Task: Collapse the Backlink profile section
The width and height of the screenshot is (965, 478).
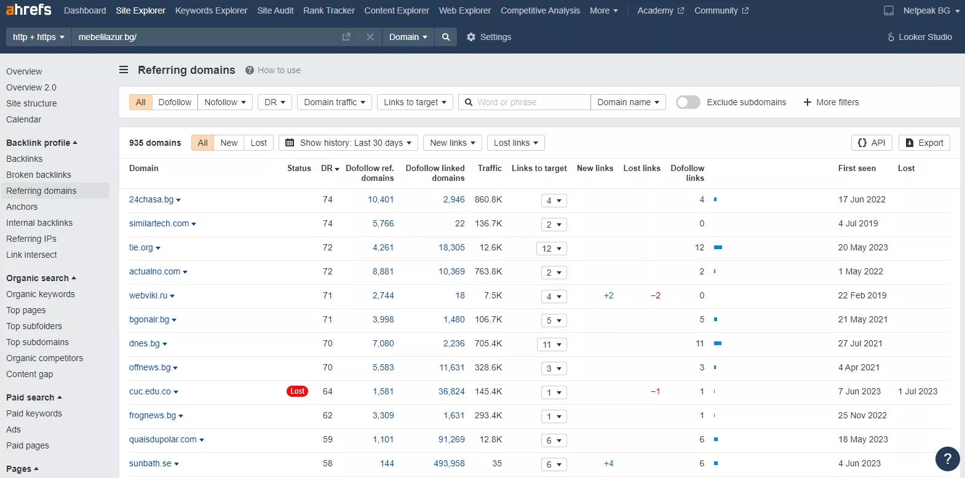Action: pyautogui.click(x=42, y=143)
